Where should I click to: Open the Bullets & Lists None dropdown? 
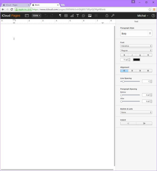click(x=136, y=112)
